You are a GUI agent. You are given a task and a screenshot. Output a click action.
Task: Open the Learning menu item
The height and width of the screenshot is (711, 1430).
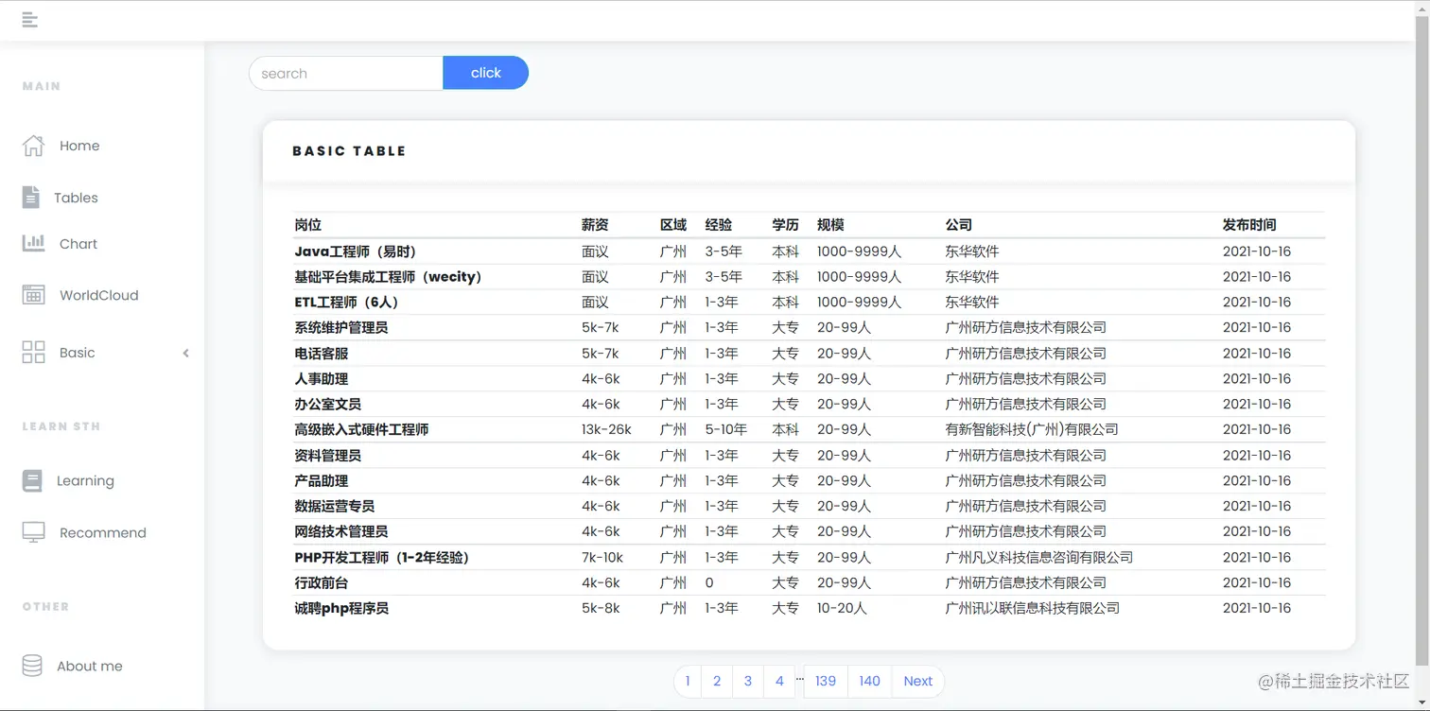pyautogui.click(x=85, y=480)
